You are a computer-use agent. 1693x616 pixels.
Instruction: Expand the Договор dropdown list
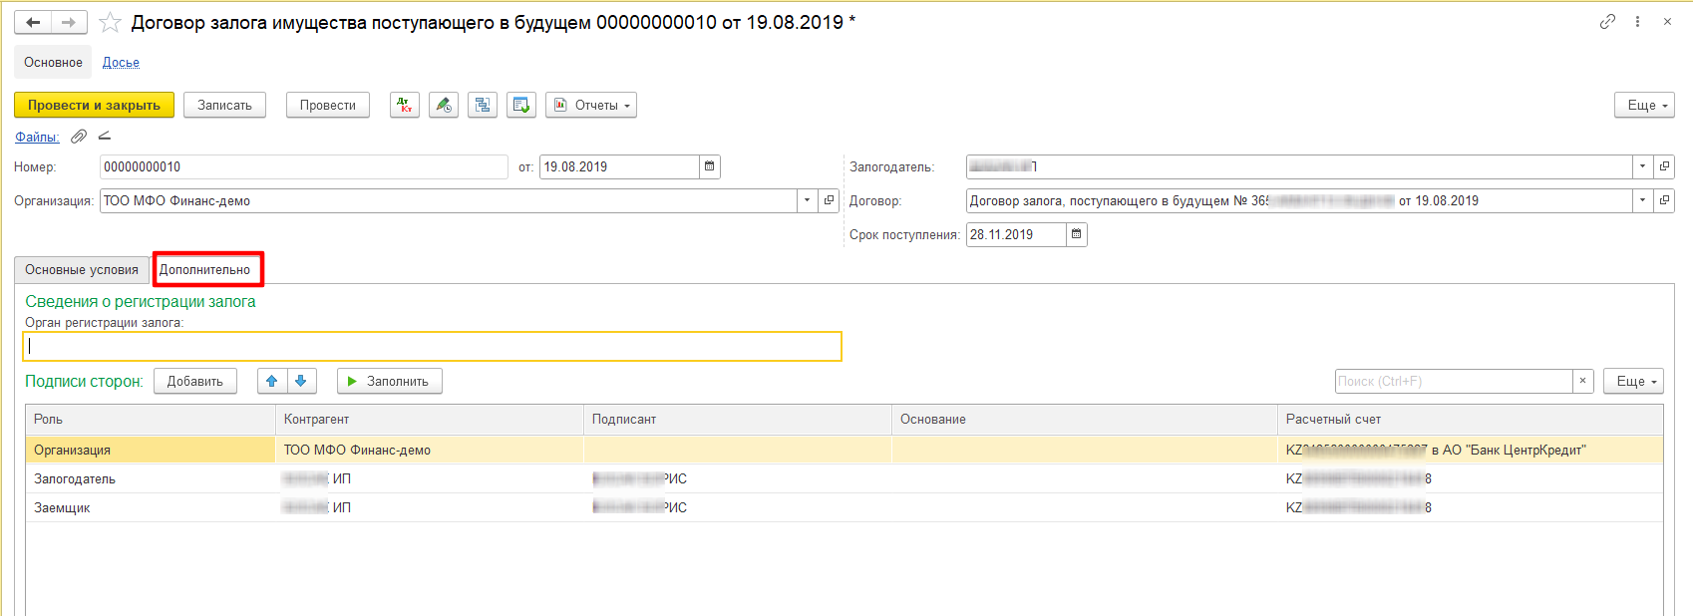click(x=1642, y=200)
